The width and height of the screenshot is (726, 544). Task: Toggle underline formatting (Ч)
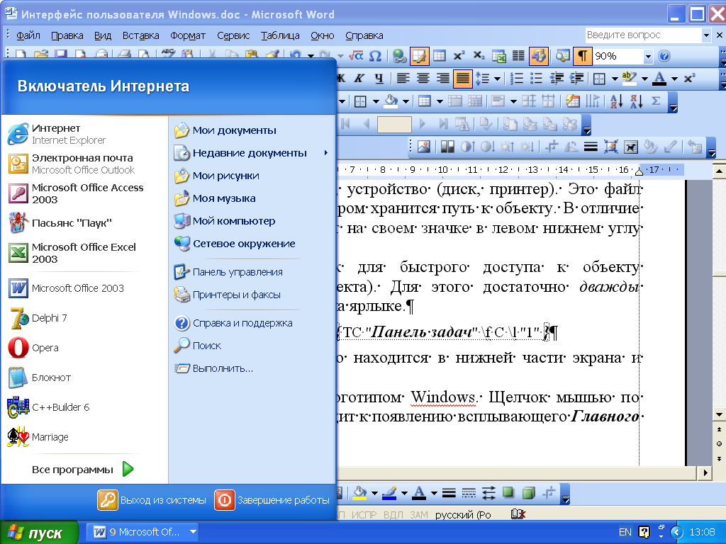click(x=379, y=79)
